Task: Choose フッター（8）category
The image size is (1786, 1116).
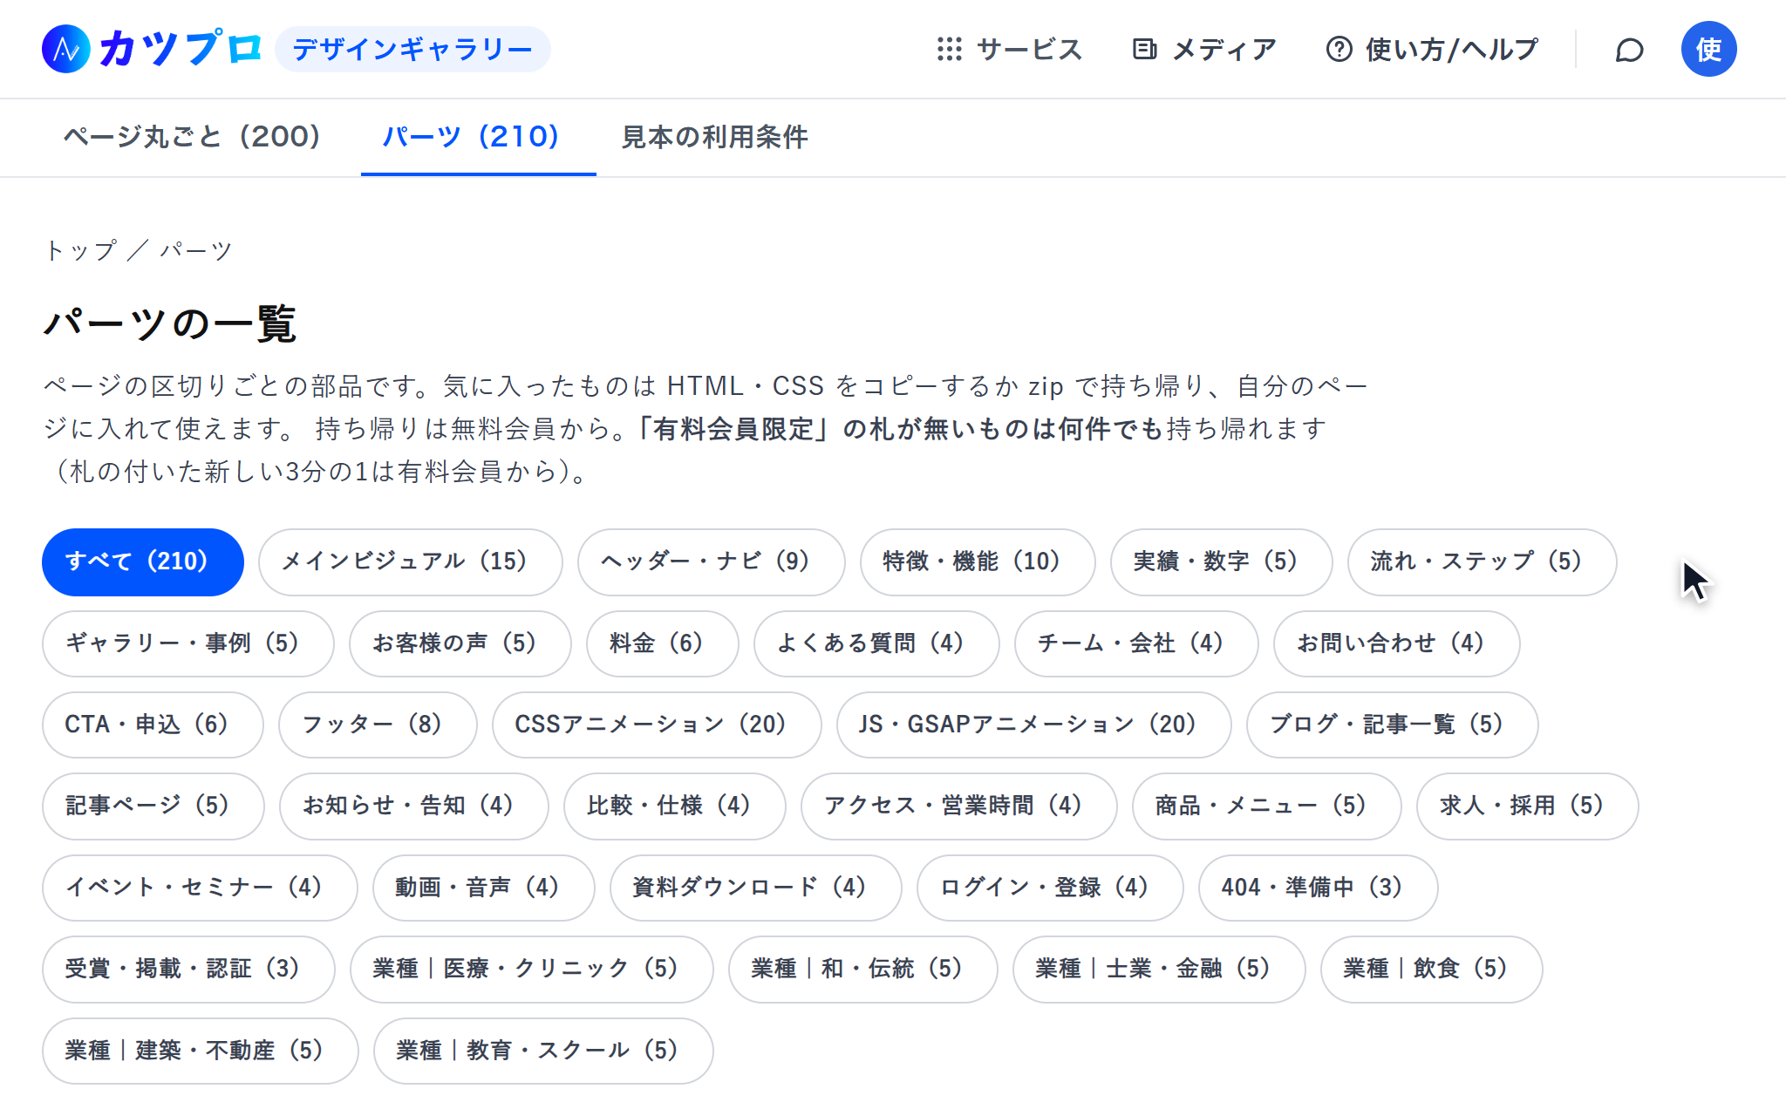Action: [377, 725]
